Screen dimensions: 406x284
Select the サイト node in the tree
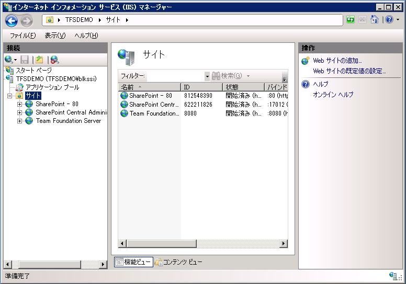33,96
